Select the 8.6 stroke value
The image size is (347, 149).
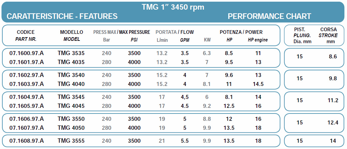pyautogui.click(x=333, y=57)
